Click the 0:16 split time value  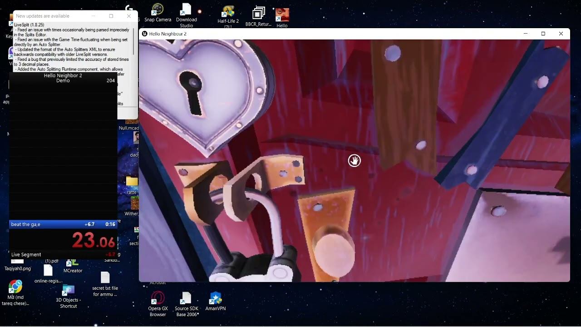pyautogui.click(x=110, y=224)
